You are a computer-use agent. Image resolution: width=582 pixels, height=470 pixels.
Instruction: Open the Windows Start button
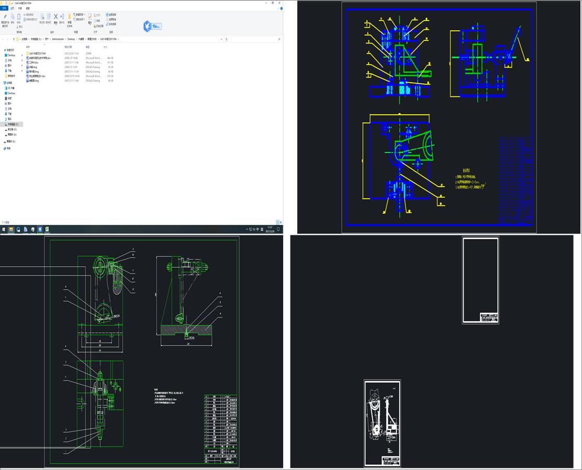point(3,229)
